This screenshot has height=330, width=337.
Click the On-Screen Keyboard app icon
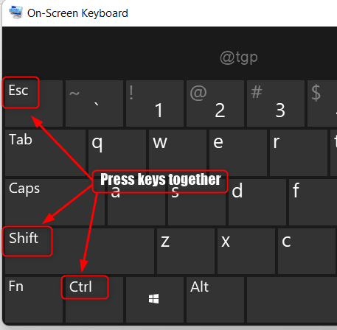pos(16,13)
